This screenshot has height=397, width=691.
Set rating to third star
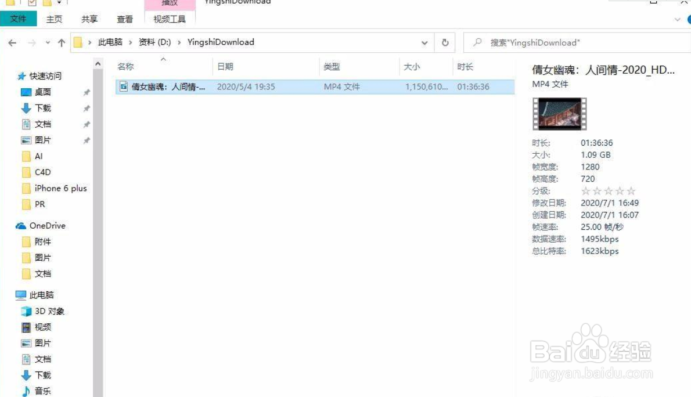pyautogui.click(x=609, y=191)
